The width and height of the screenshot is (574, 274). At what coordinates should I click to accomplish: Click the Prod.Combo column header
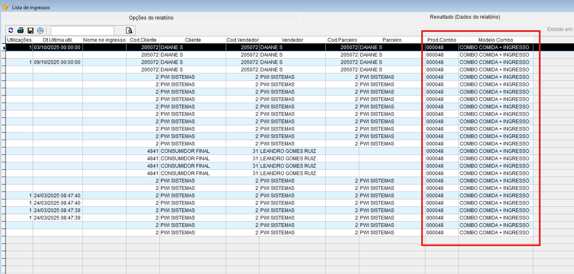pyautogui.click(x=442, y=40)
